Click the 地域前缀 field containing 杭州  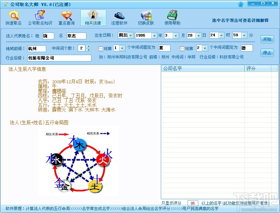coord(37,49)
